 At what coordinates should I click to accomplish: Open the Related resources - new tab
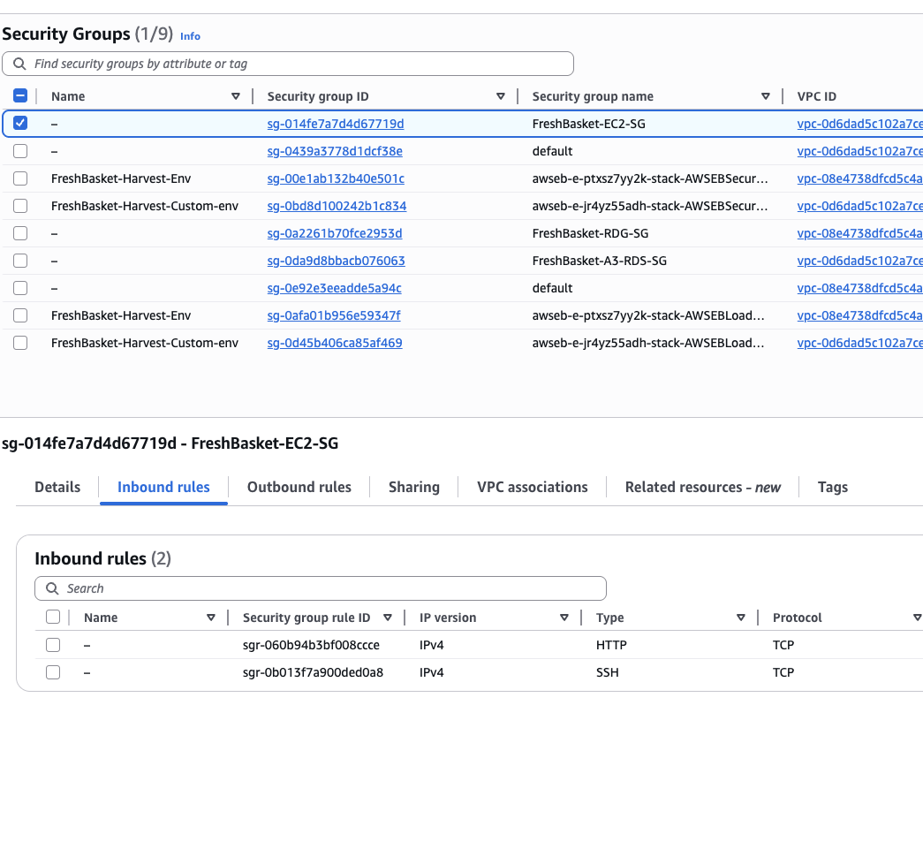703,488
